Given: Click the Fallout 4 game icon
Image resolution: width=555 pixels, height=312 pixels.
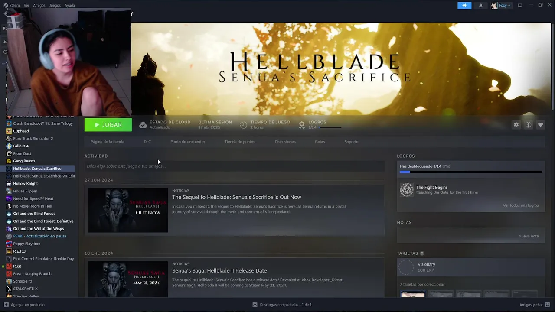Looking at the screenshot, I should click(x=9, y=146).
